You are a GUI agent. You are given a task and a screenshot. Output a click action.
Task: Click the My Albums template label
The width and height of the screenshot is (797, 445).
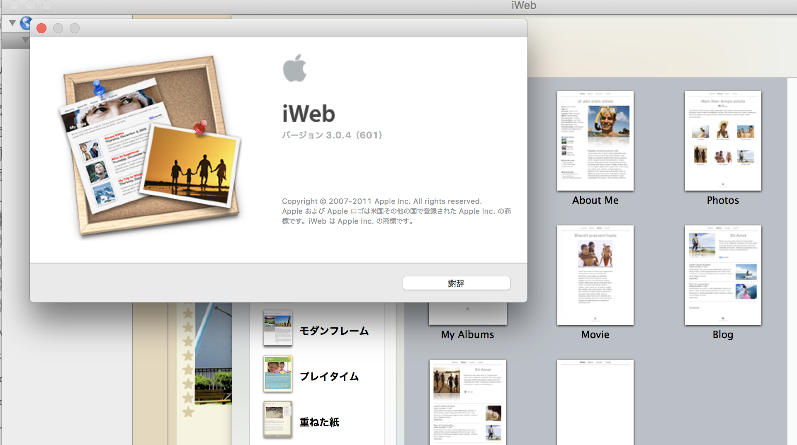point(467,334)
